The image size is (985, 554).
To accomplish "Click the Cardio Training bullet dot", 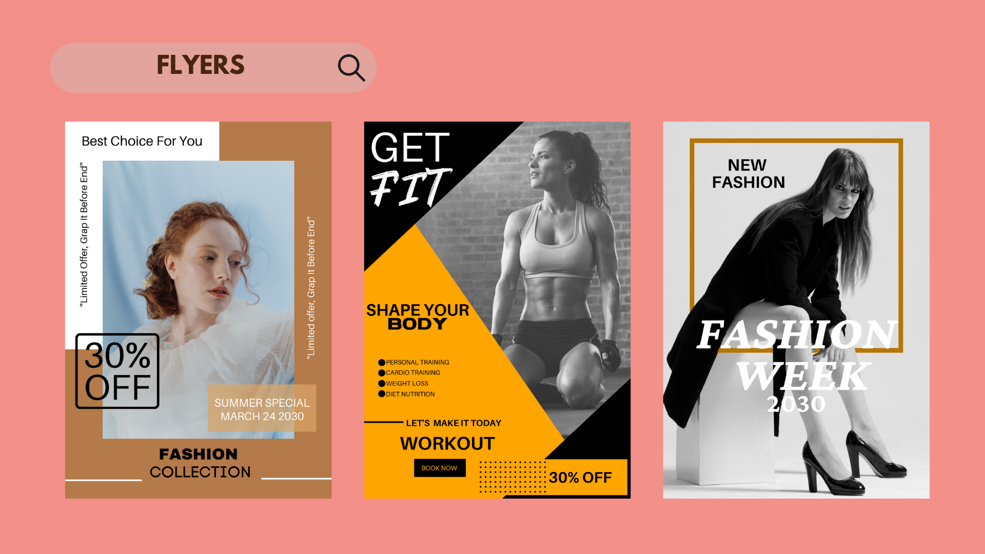I will pyautogui.click(x=382, y=373).
